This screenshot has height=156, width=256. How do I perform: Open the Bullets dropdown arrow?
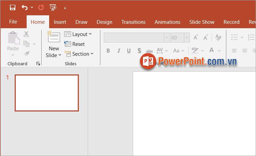(x=242, y=37)
